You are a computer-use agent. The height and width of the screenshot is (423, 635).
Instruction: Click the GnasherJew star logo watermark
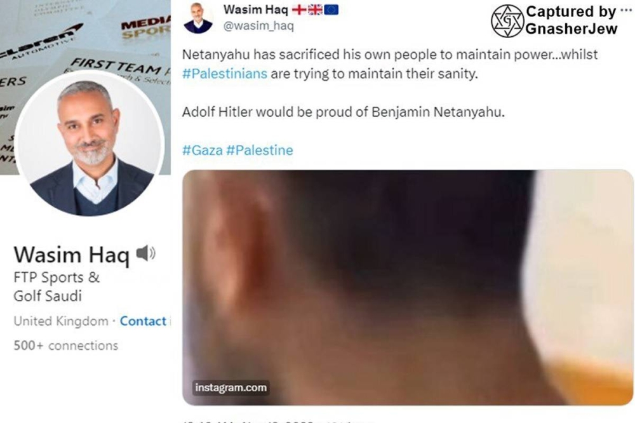pyautogui.click(x=507, y=21)
